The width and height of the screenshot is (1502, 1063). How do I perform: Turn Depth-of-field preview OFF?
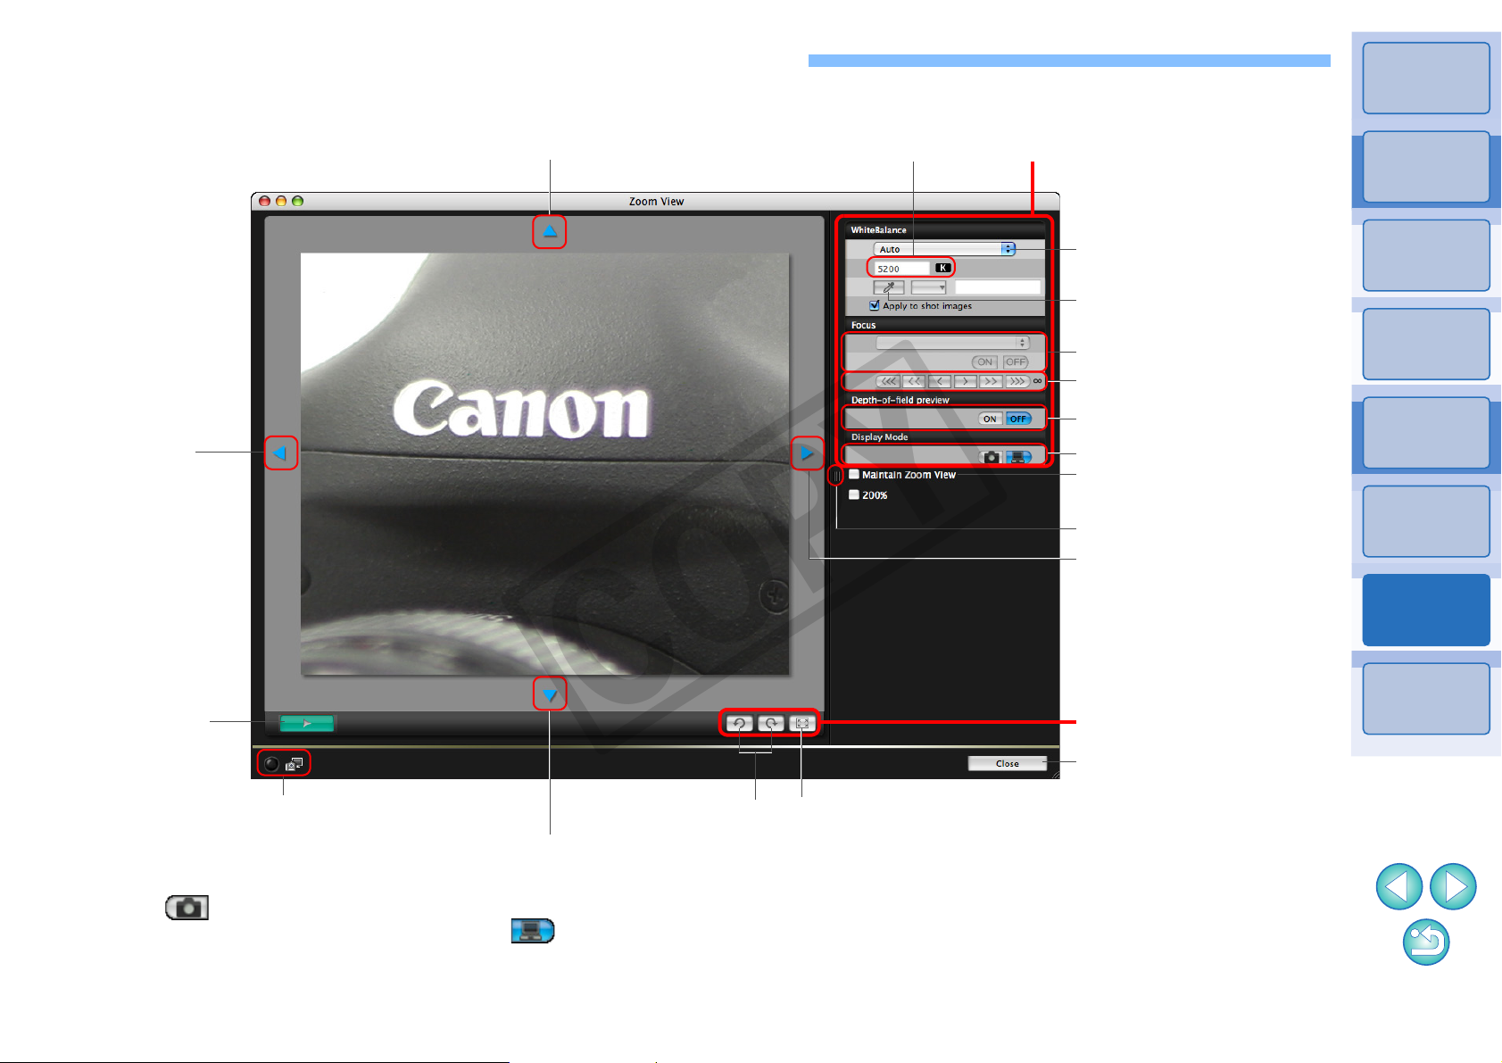1018,419
